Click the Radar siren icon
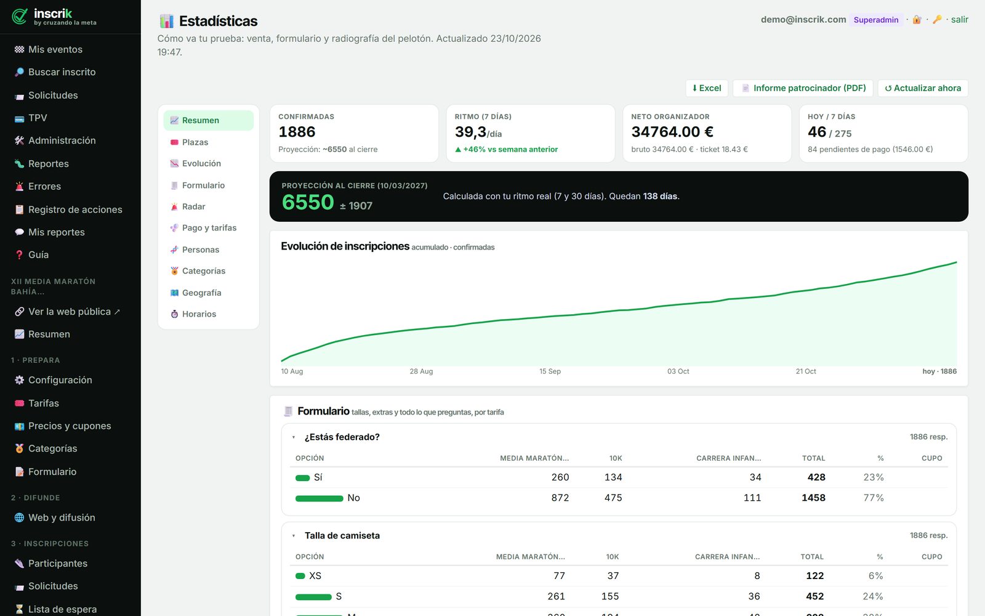985x616 pixels. pos(174,206)
